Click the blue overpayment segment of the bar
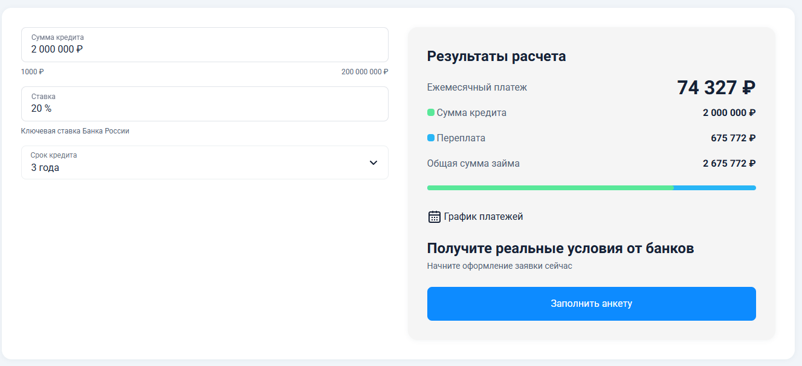This screenshot has height=366, width=802. 715,188
